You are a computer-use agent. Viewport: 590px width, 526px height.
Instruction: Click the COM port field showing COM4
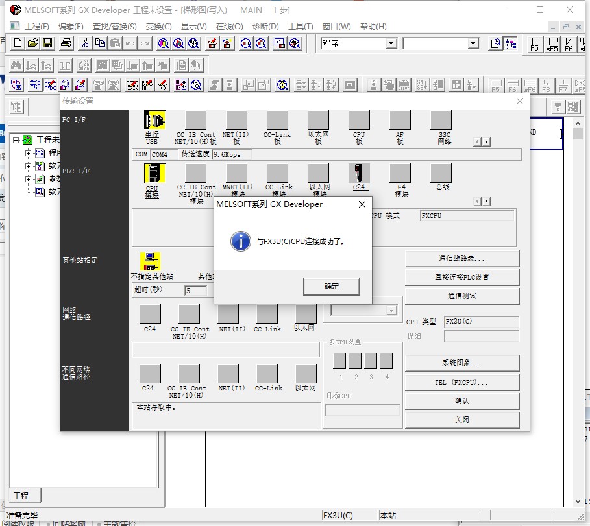click(164, 154)
